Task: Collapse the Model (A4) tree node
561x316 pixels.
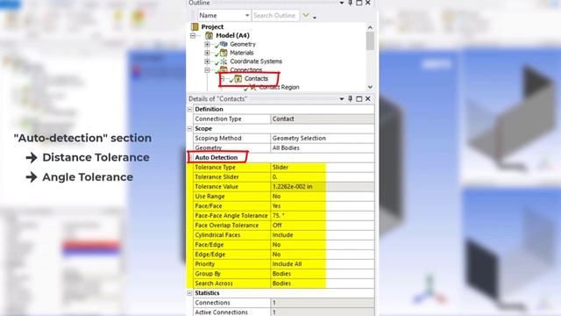Action: click(x=193, y=35)
